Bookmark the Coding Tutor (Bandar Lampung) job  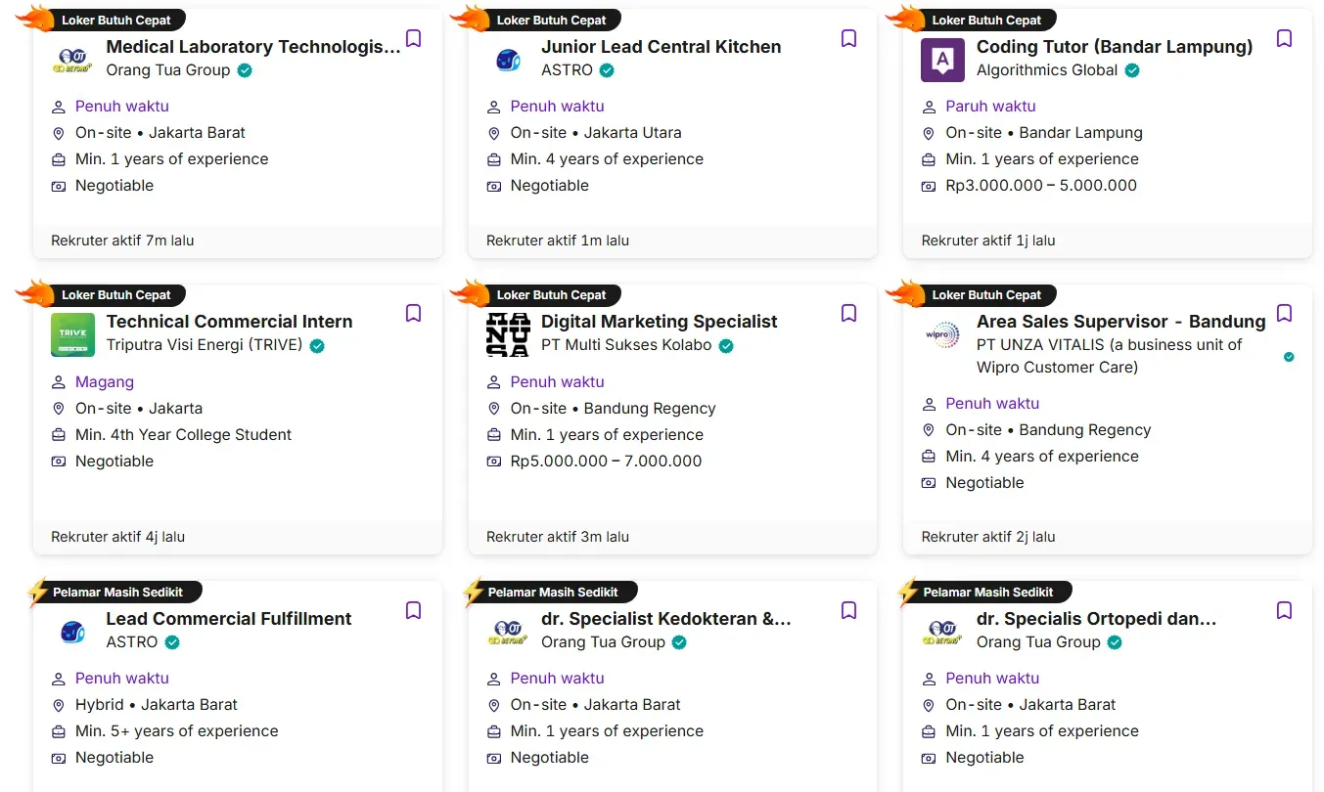[1284, 39]
